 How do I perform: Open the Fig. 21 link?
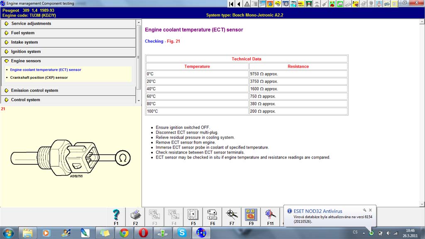pos(173,41)
